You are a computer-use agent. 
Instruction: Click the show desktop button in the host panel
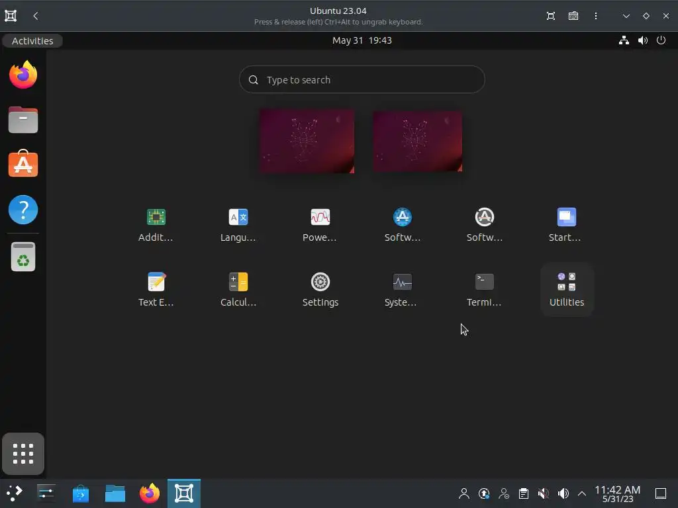coord(661,493)
